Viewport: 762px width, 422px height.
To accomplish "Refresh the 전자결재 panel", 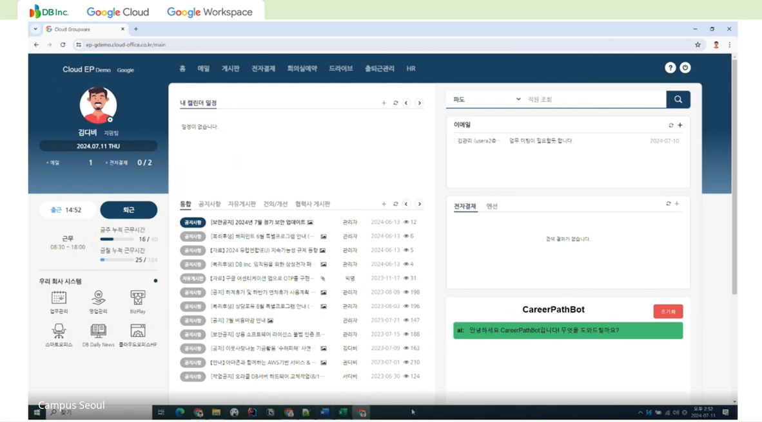I will click(x=669, y=204).
